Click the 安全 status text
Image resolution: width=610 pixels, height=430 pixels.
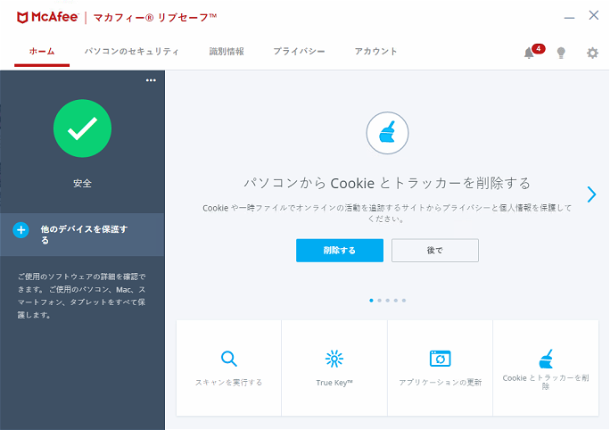point(82,183)
